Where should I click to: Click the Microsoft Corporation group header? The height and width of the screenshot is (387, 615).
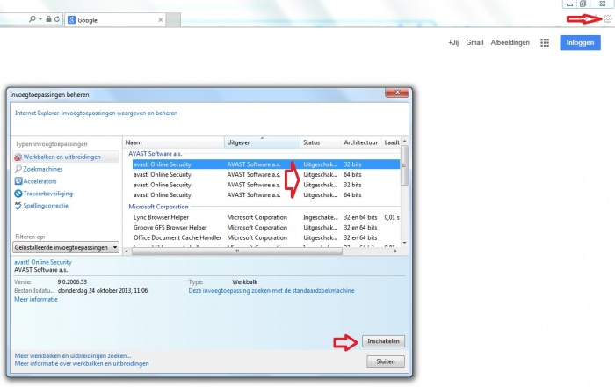pyautogui.click(x=158, y=207)
